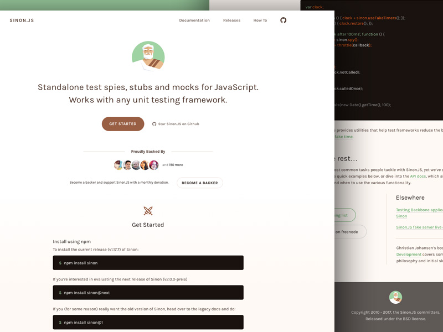
Task: Open the fourth backer avatar
Action: tap(145, 165)
